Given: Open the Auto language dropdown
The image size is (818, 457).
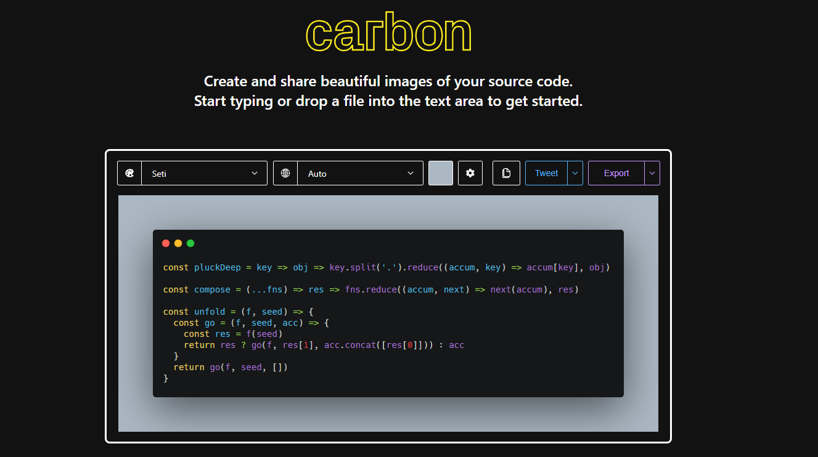Looking at the screenshot, I should [361, 173].
